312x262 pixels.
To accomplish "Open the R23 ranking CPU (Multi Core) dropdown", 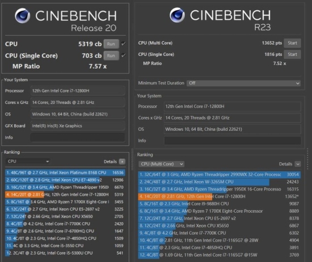I will coord(161,164).
